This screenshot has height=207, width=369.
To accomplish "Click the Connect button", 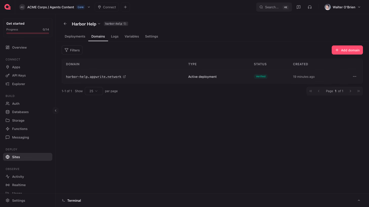I will (x=107, y=7).
